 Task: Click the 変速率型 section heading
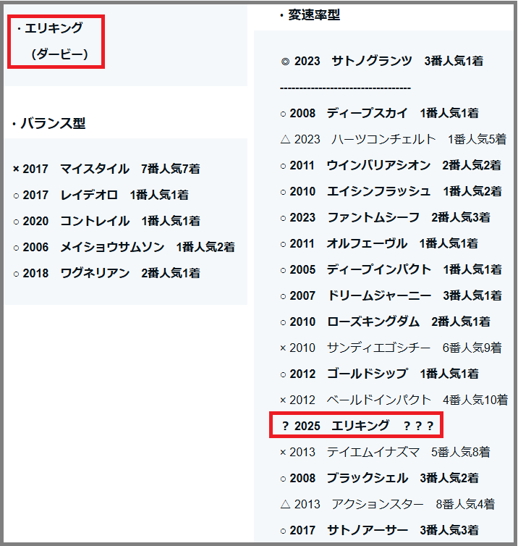(310, 15)
